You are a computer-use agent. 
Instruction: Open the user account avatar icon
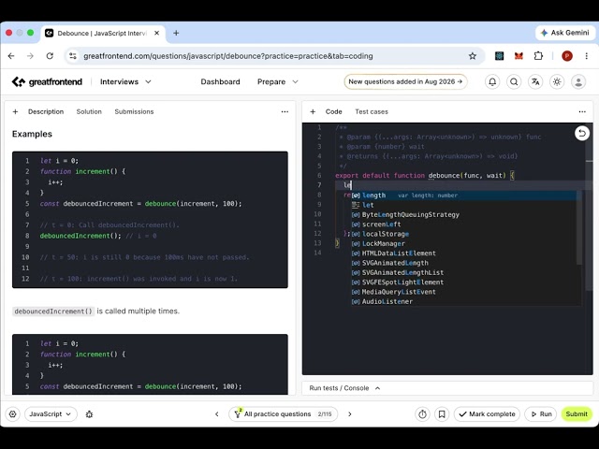pyautogui.click(x=578, y=81)
